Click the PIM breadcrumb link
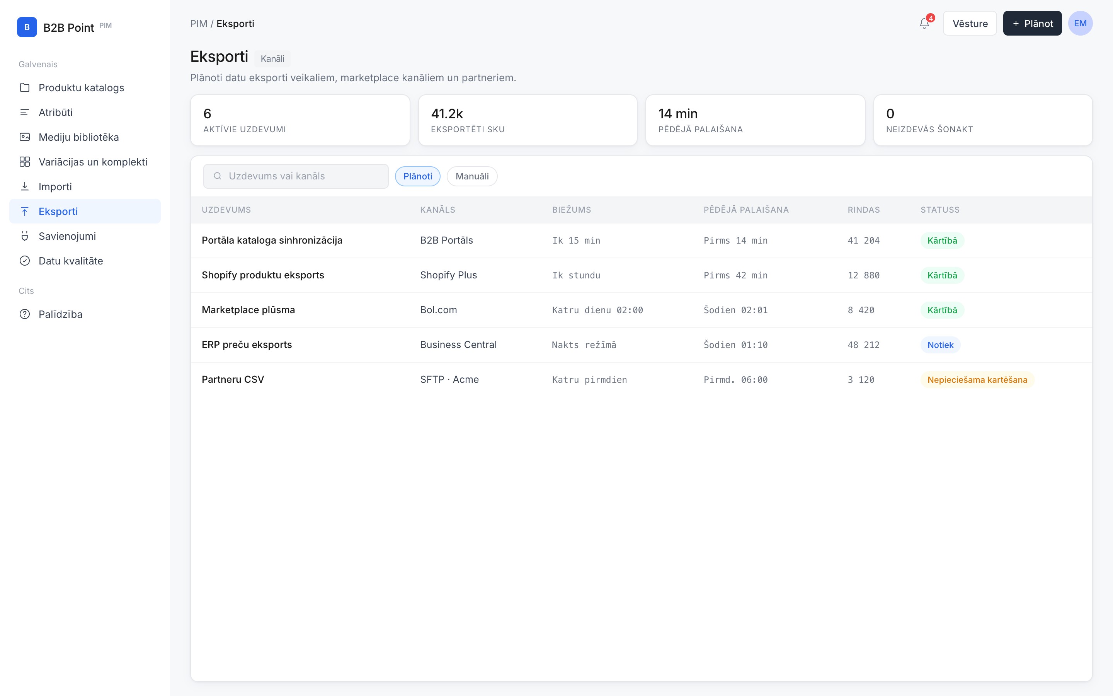This screenshot has height=696, width=1113. [x=199, y=24]
